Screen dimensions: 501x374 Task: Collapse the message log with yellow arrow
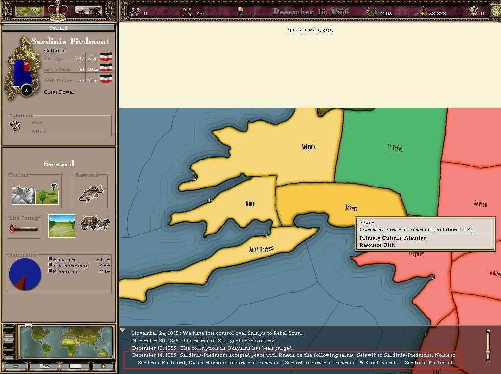[123, 330]
